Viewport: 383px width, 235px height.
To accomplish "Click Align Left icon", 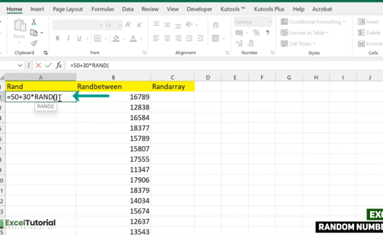I will tap(156, 38).
